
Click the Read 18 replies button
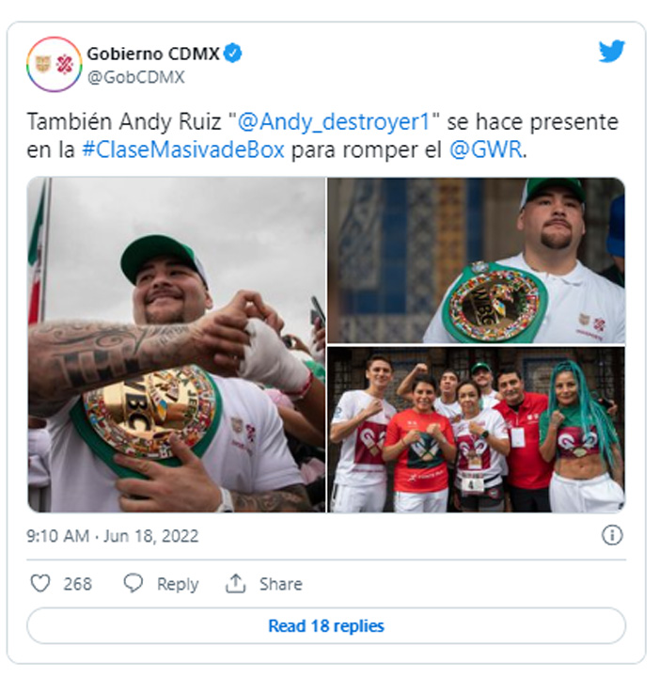point(326,625)
